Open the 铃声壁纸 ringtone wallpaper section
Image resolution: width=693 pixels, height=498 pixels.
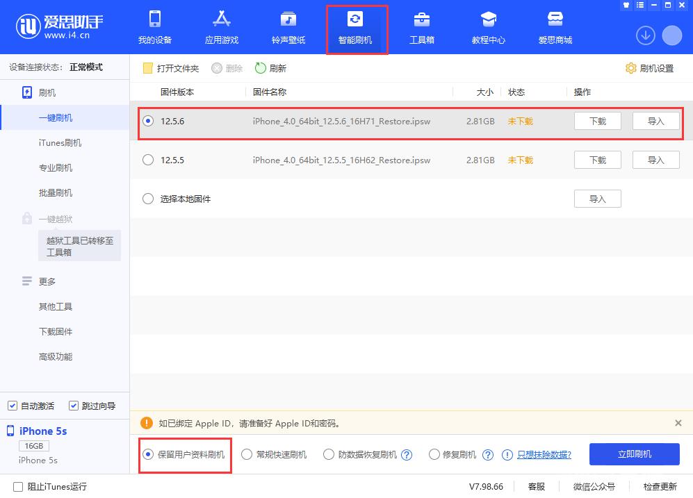[288, 28]
